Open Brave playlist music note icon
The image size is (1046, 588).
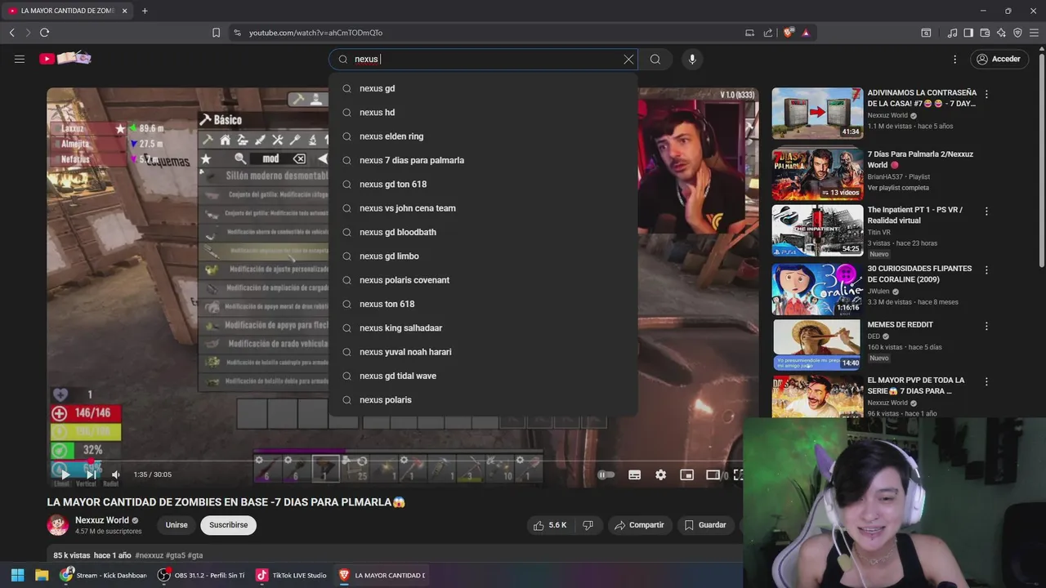(952, 33)
